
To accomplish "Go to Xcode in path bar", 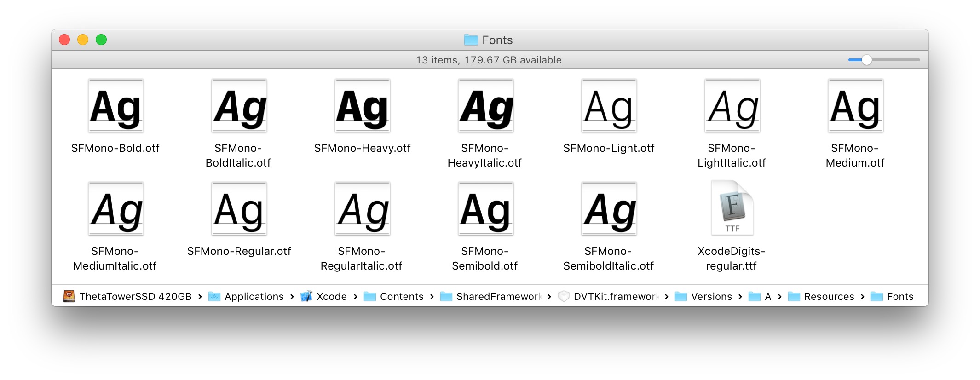I will (x=324, y=296).
